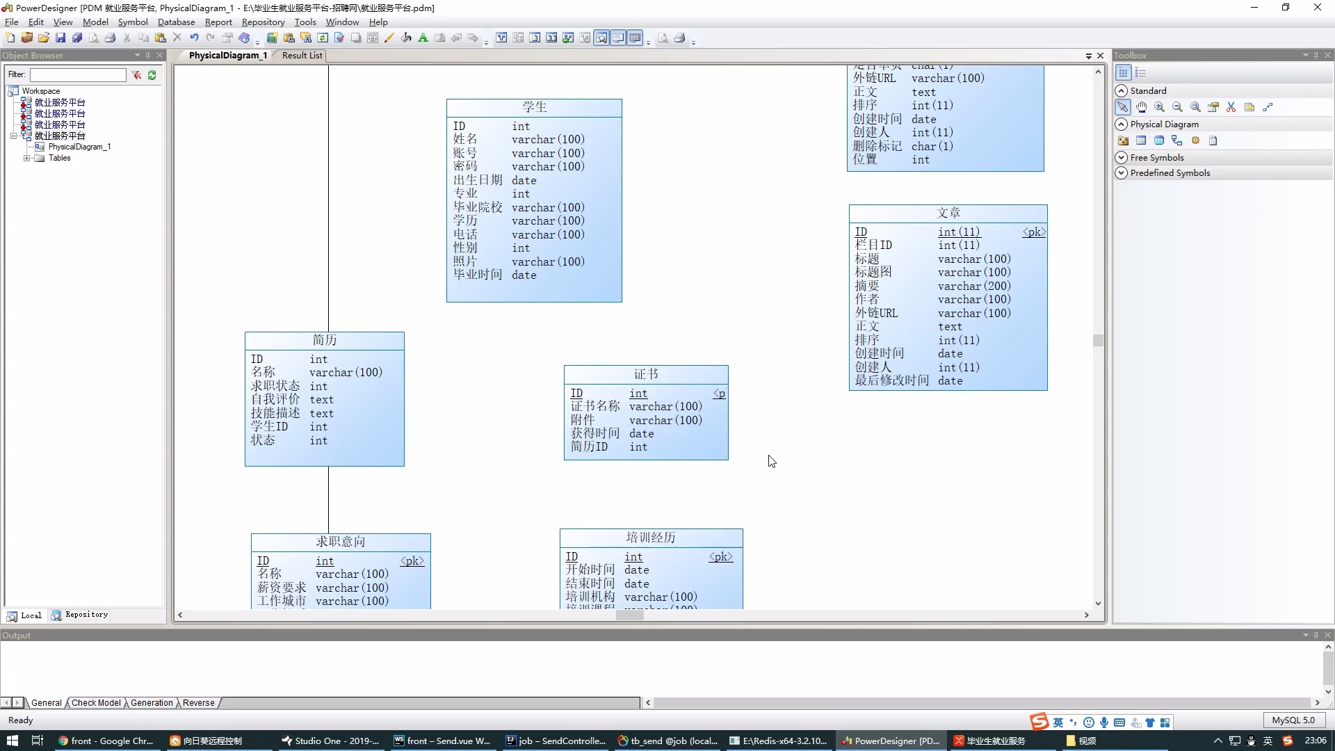Open the Database menu
Viewport: 1335px width, 751px height.
pos(176,22)
